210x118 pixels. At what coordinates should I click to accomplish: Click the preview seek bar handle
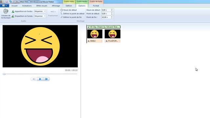tap(4, 74)
